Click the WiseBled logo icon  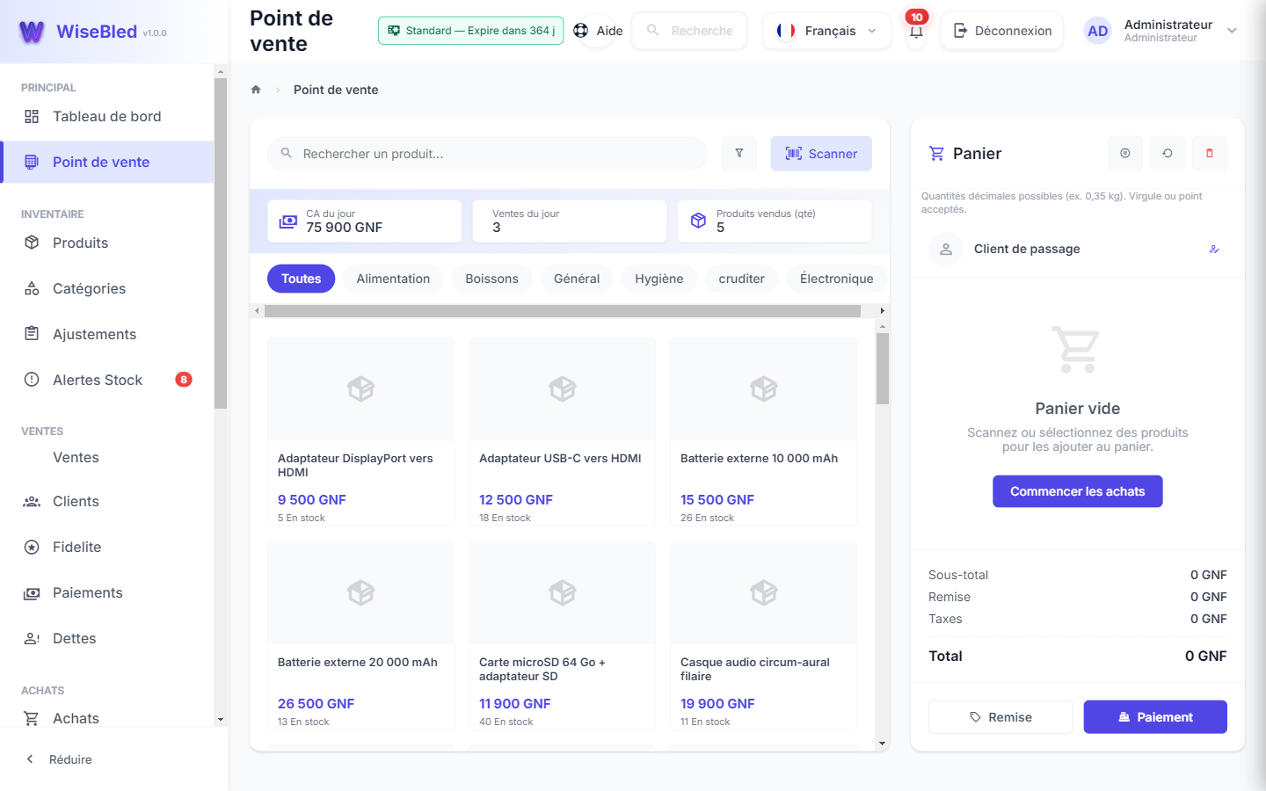pos(32,32)
